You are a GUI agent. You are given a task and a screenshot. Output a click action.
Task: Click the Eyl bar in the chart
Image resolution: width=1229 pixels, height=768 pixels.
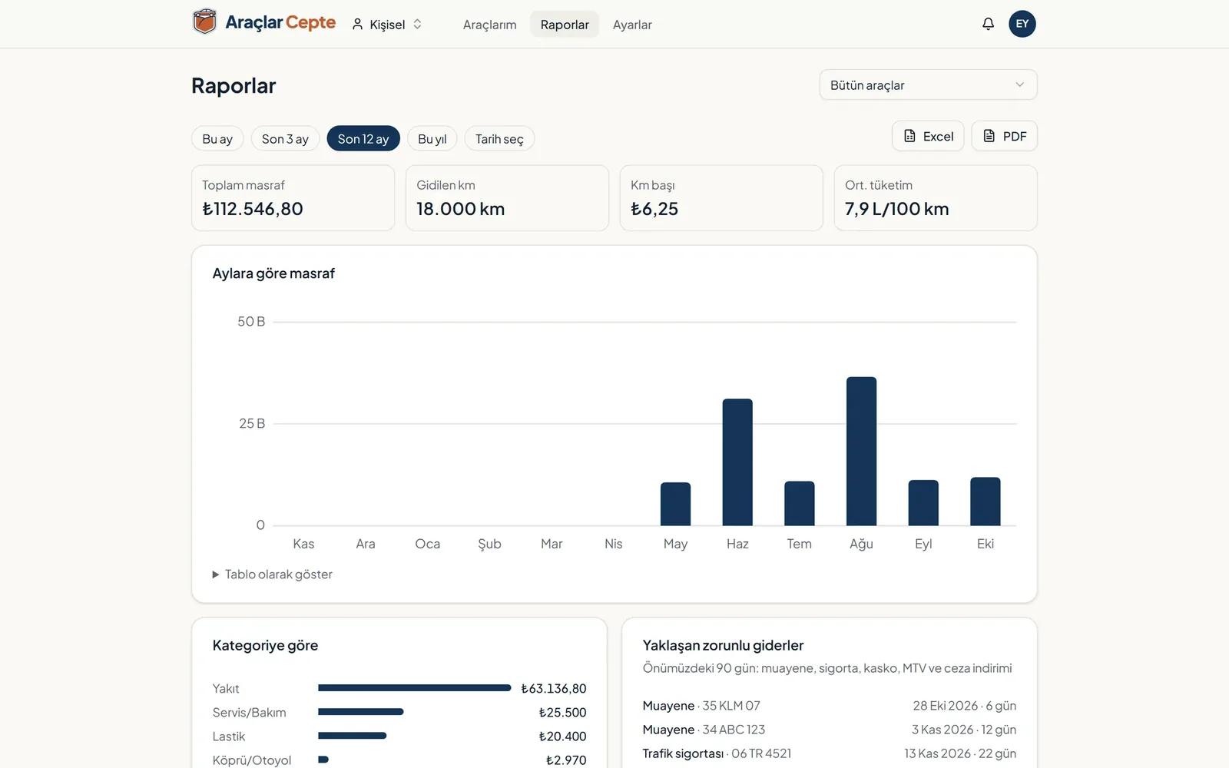coord(923,503)
